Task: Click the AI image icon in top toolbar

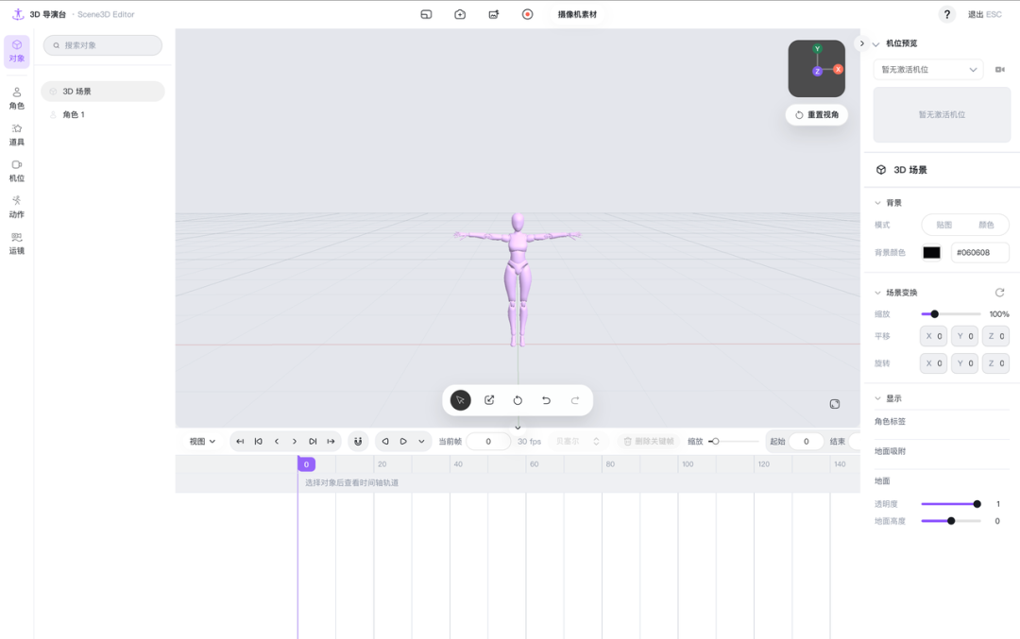Action: click(x=494, y=14)
